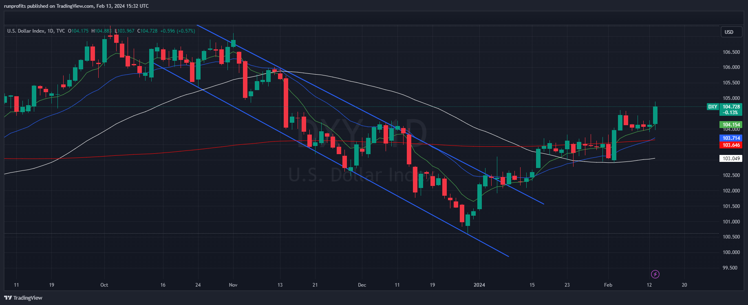Click the red 103.646 price tag
The height and width of the screenshot is (305, 748).
click(731, 145)
